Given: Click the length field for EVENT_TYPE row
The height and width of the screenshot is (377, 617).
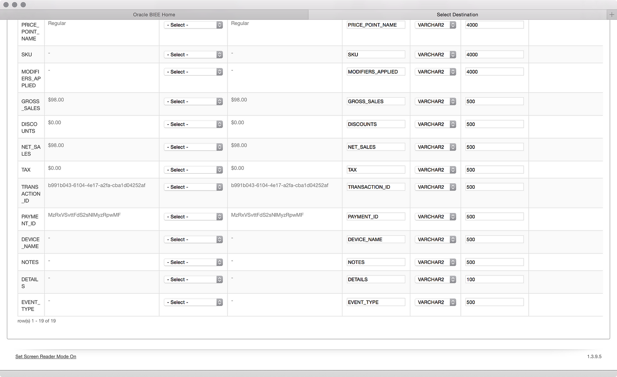Looking at the screenshot, I should coord(494,302).
